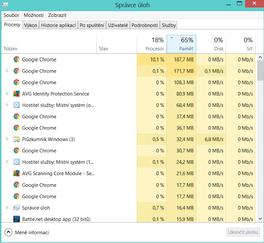Switch to the Historie aplikací tab
Screen dimensions: 264x243
pos(58,25)
